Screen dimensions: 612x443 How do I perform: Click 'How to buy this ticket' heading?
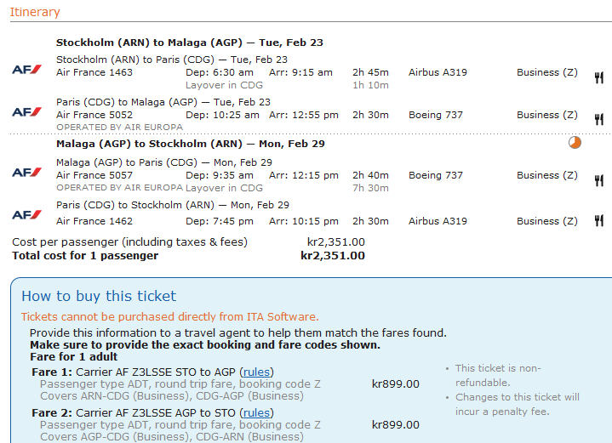[99, 296]
